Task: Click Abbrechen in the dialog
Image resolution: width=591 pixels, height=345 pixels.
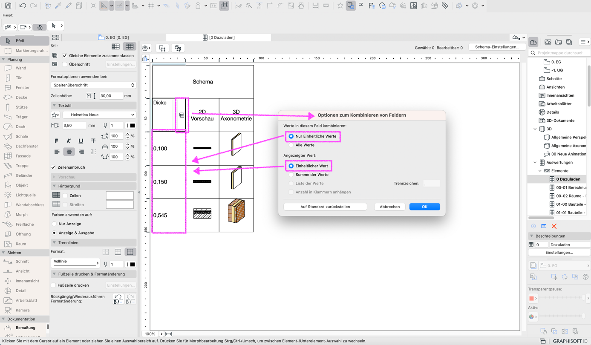Action: pyautogui.click(x=389, y=207)
